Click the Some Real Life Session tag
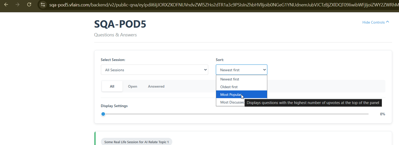This screenshot has height=145, width=399. pyautogui.click(x=136, y=142)
